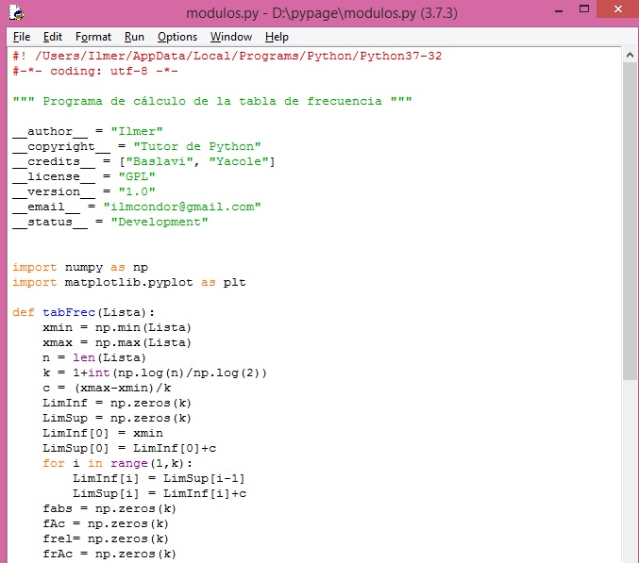
Task: Open the Run menu
Action: click(134, 37)
